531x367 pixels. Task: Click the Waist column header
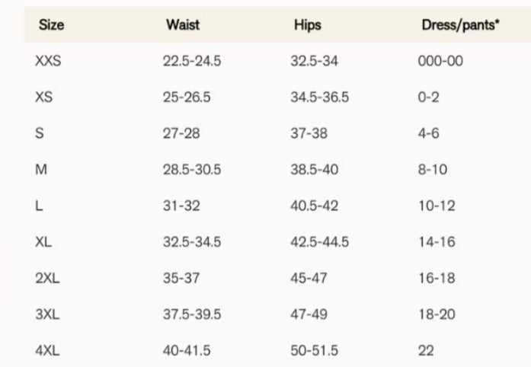(x=183, y=24)
